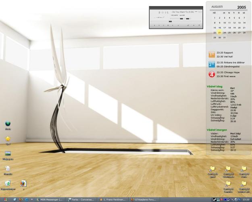Screen dimensions: 252x202
Task: Expand the quick launch overflow chevron
Action: click(x=33, y=199)
